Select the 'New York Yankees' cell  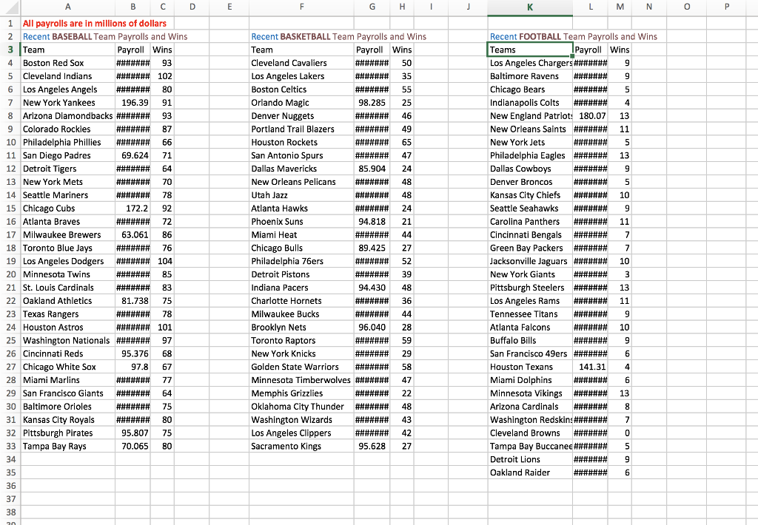coord(67,103)
